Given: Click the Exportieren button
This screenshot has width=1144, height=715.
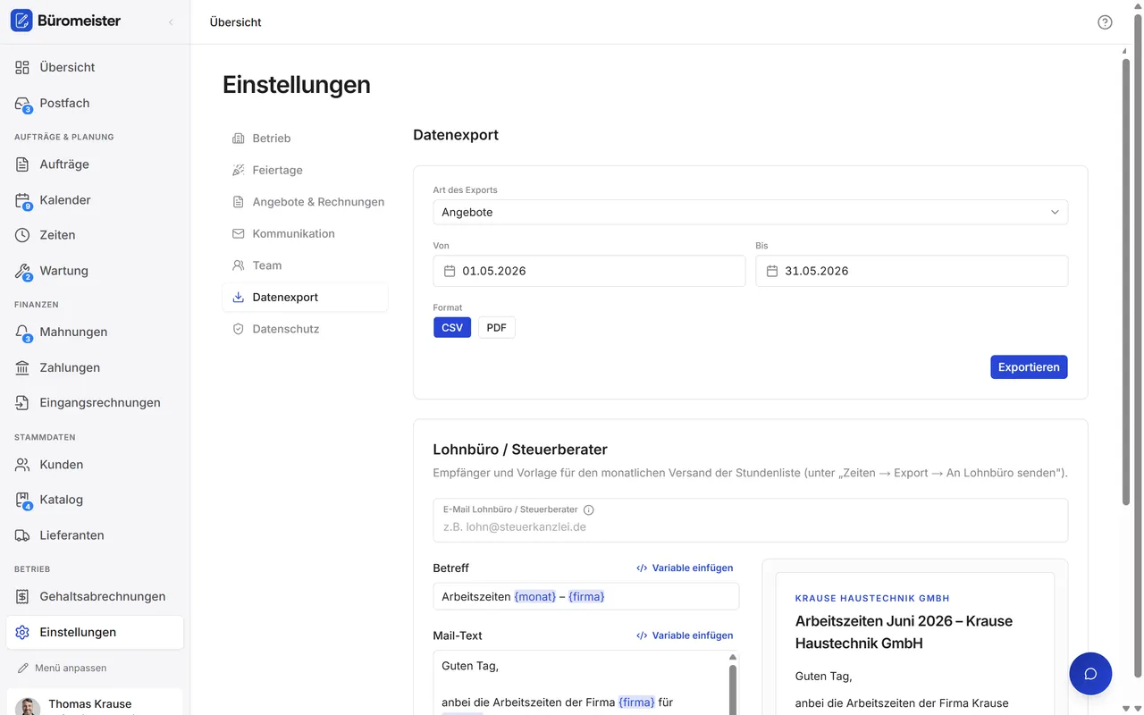Looking at the screenshot, I should pos(1029,367).
